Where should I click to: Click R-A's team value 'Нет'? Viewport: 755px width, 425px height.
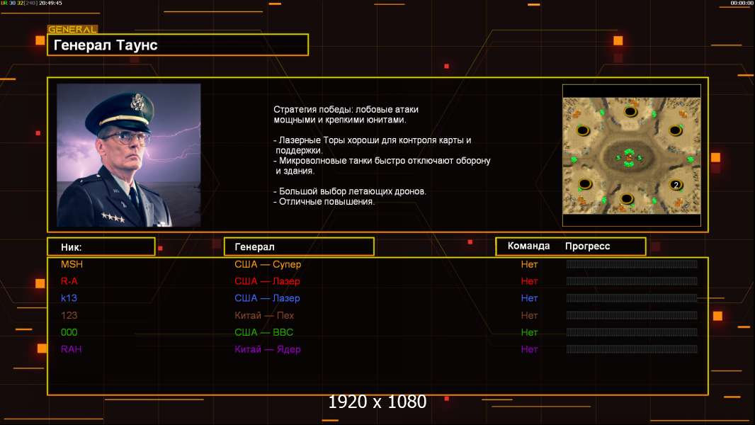pyautogui.click(x=529, y=281)
